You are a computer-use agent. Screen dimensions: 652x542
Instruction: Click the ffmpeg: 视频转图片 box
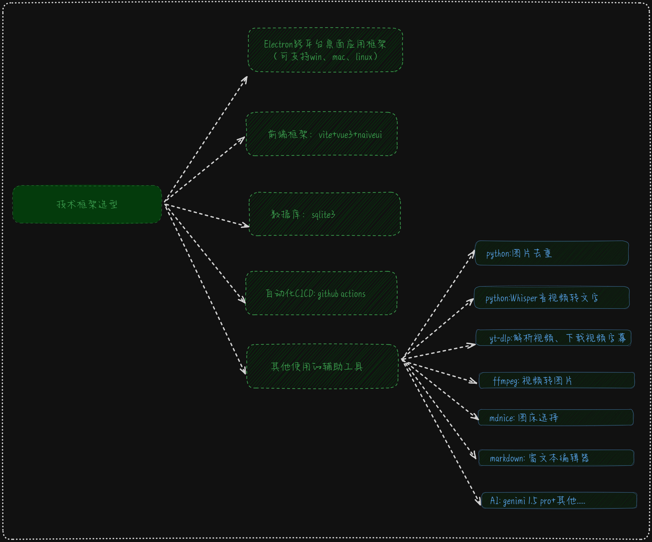pos(557,380)
